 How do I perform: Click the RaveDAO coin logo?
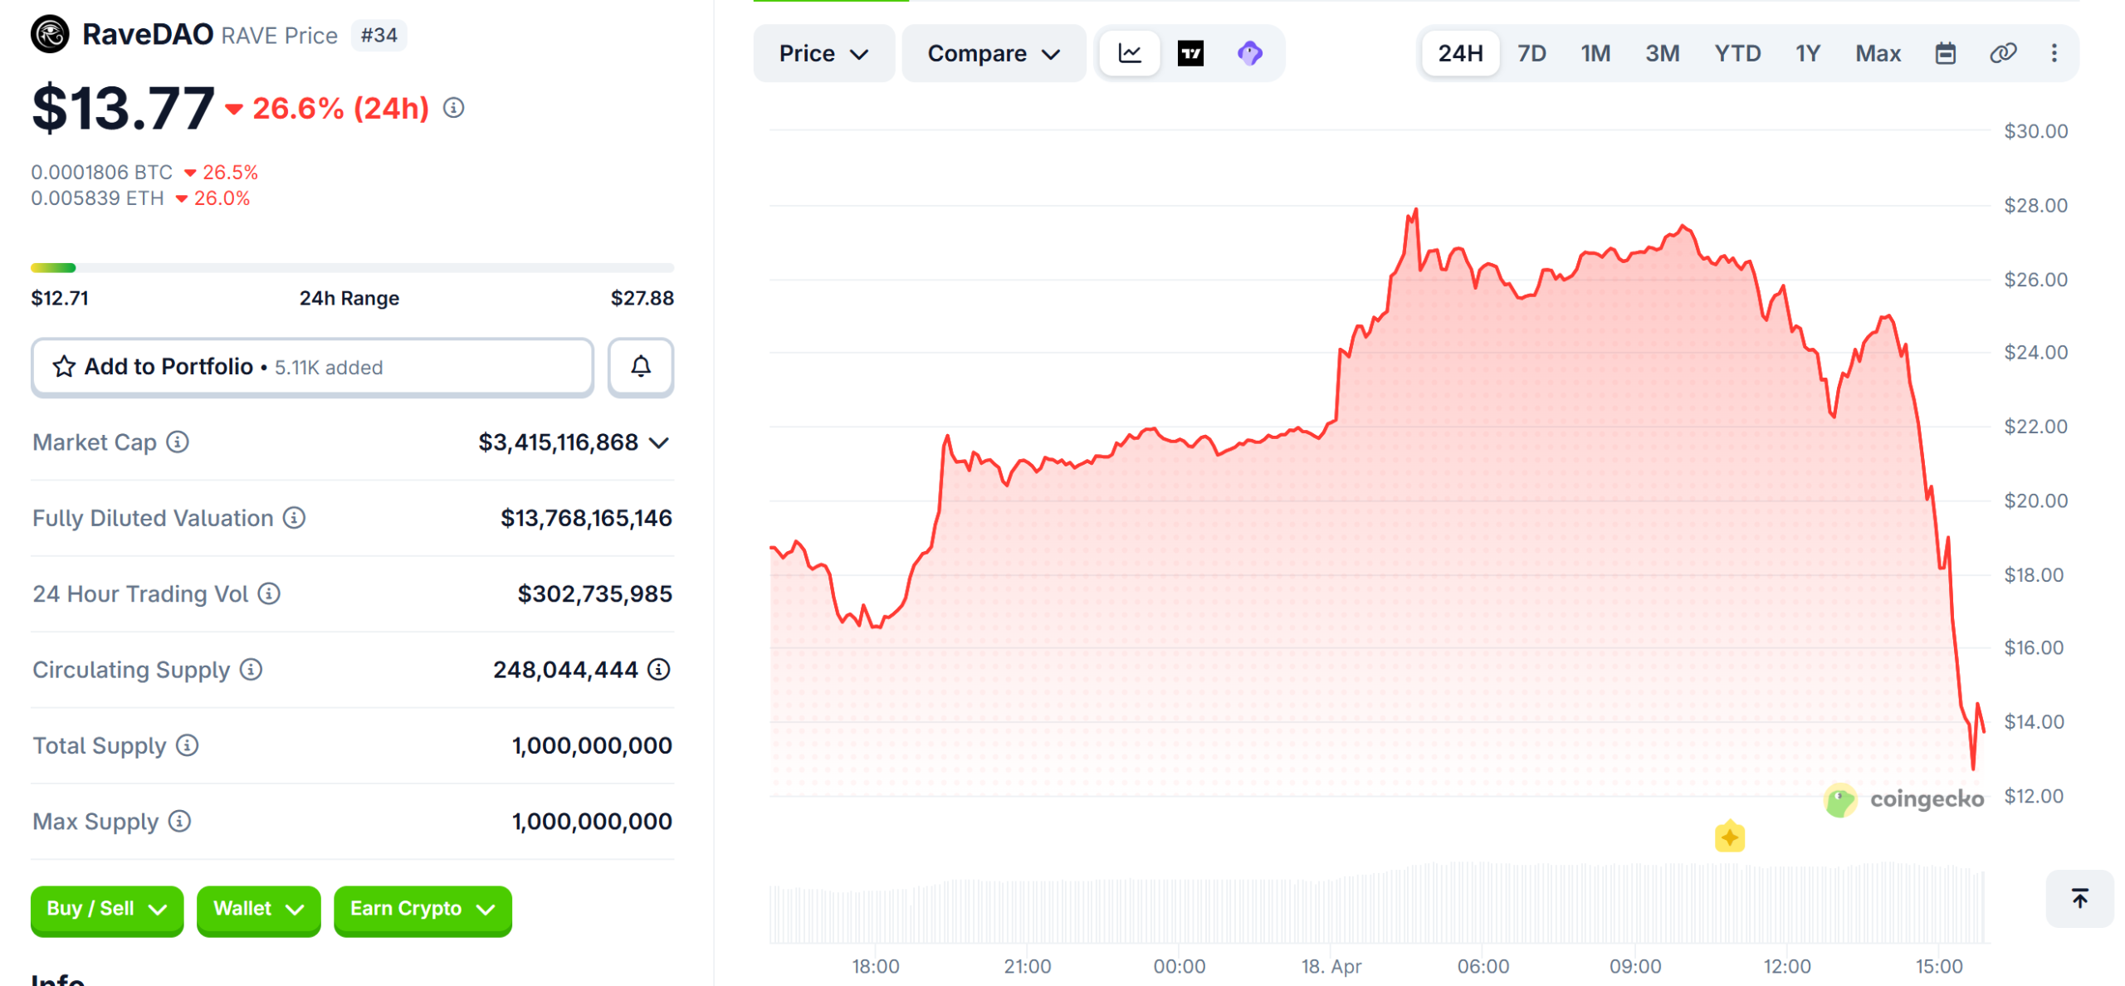click(x=51, y=35)
